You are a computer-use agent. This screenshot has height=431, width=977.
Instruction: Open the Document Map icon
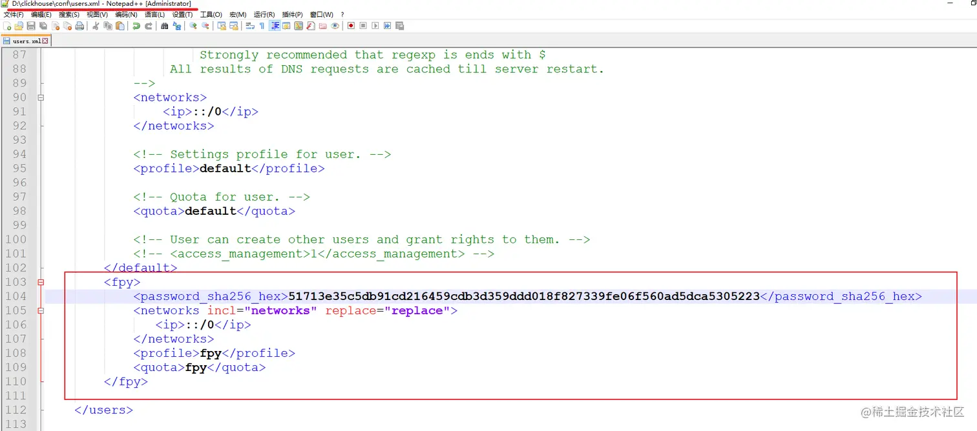tap(299, 26)
